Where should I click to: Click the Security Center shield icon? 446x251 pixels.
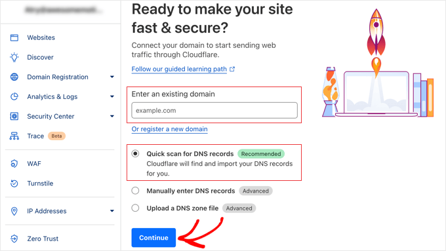coord(14,116)
